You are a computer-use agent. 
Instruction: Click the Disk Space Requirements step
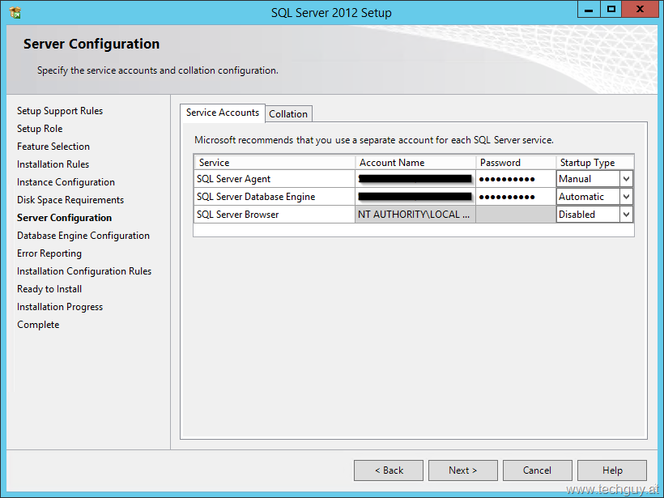(x=70, y=200)
